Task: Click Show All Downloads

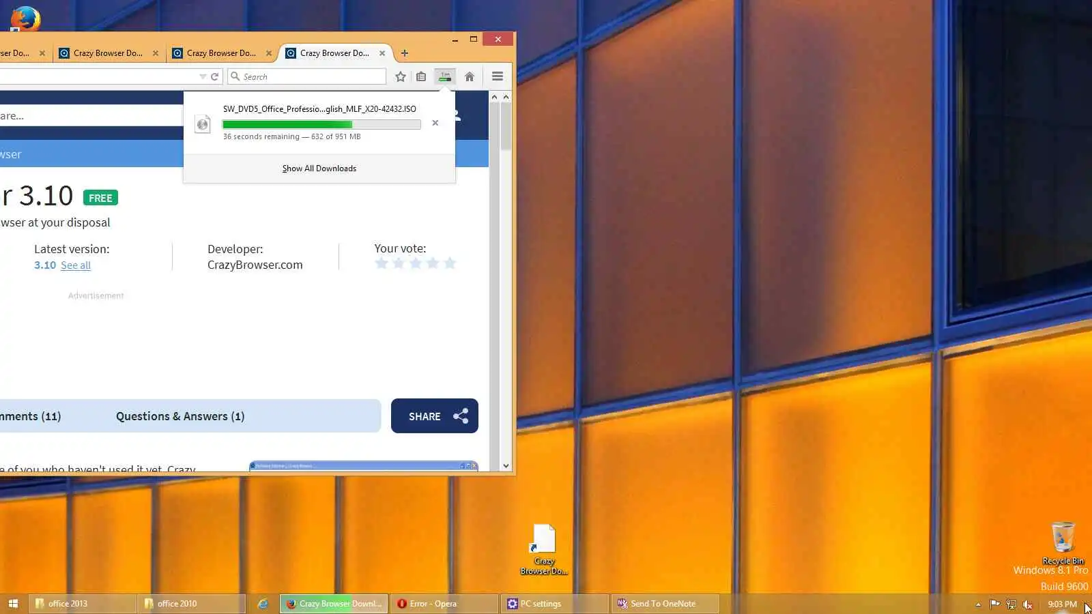Action: point(319,169)
